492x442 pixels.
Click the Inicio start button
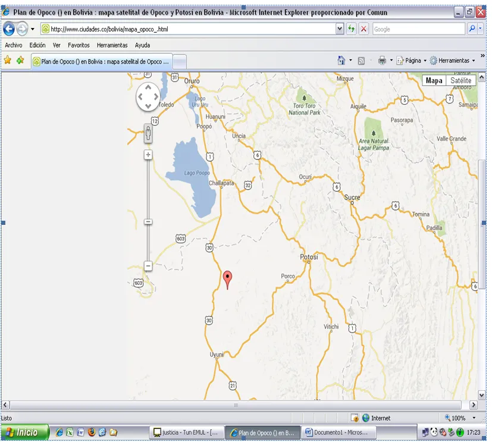(24, 432)
